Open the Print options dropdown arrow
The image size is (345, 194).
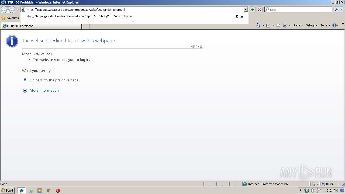click(290, 25)
